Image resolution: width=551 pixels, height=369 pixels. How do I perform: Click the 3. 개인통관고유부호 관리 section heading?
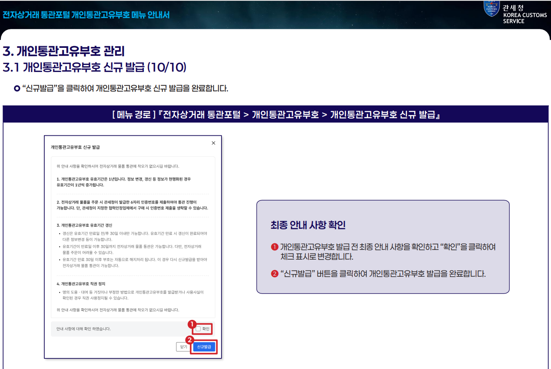click(64, 51)
